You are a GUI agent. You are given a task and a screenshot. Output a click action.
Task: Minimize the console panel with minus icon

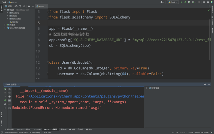[209, 84]
